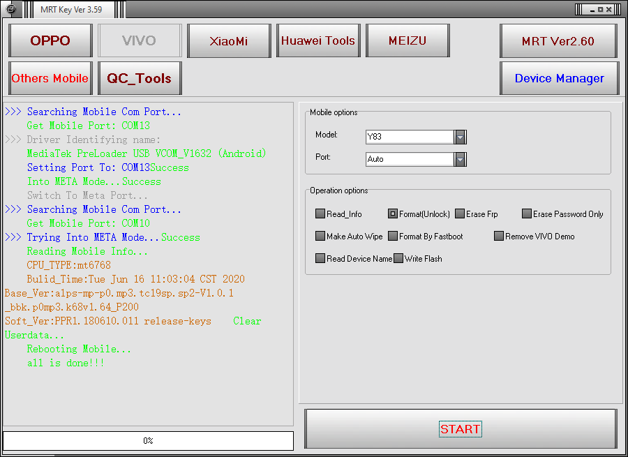Click the Model combo box showing Y83
Image resolution: width=628 pixels, height=457 pixels.
point(416,137)
